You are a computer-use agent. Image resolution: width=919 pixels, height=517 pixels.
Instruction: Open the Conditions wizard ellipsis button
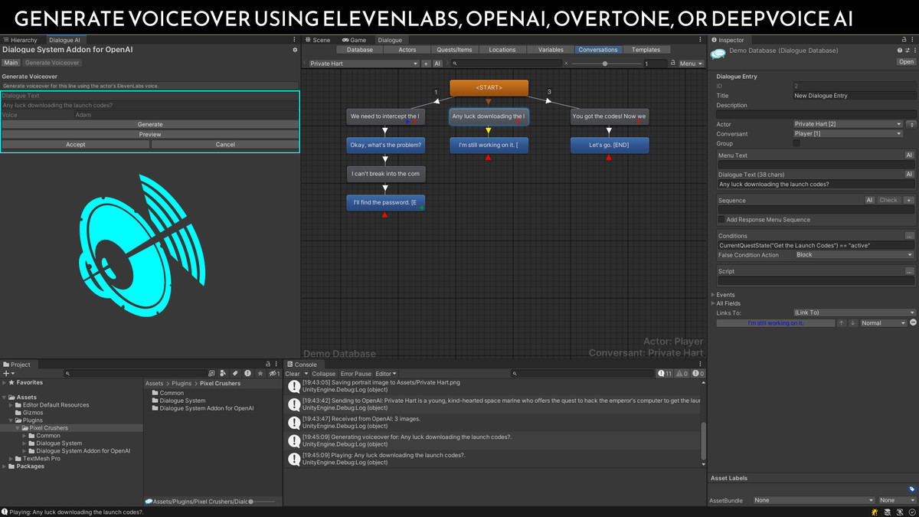(x=909, y=236)
